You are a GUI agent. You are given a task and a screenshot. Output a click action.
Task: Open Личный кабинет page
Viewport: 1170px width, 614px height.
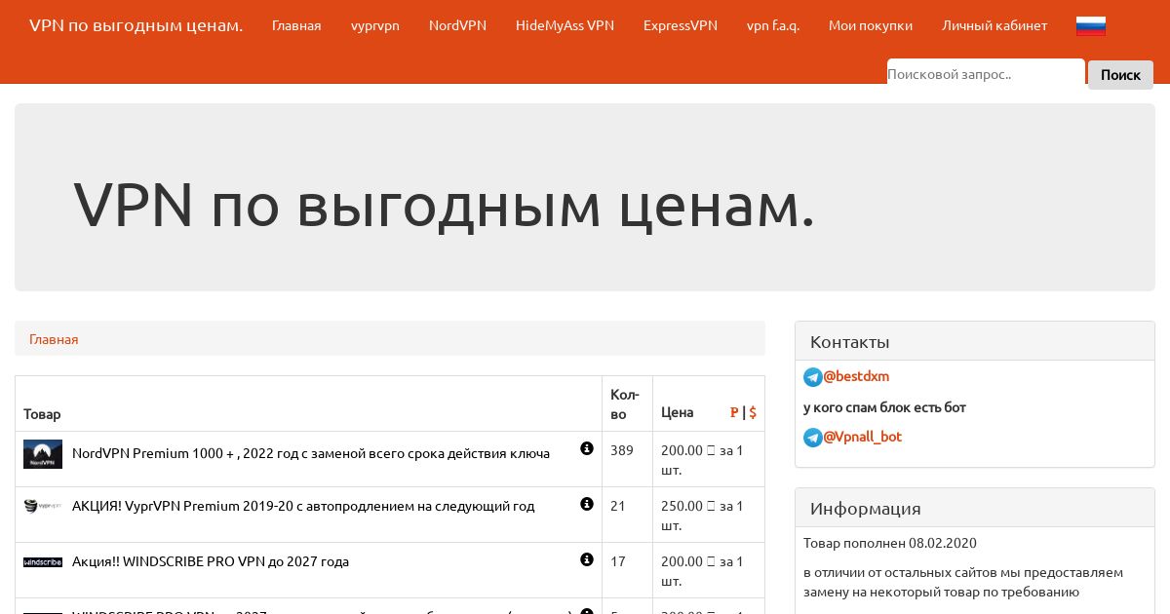click(x=994, y=25)
